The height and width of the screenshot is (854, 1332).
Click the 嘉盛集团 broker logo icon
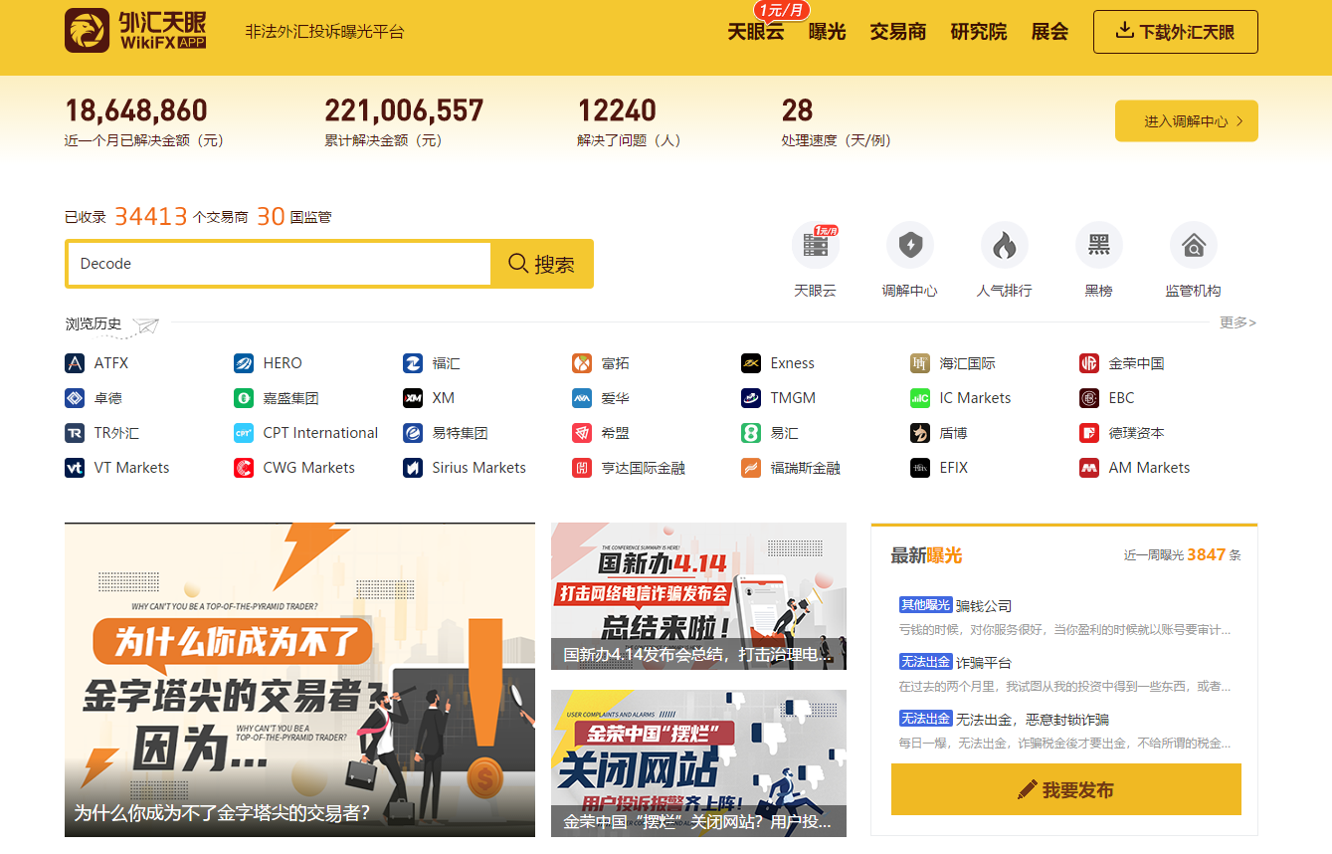click(244, 398)
